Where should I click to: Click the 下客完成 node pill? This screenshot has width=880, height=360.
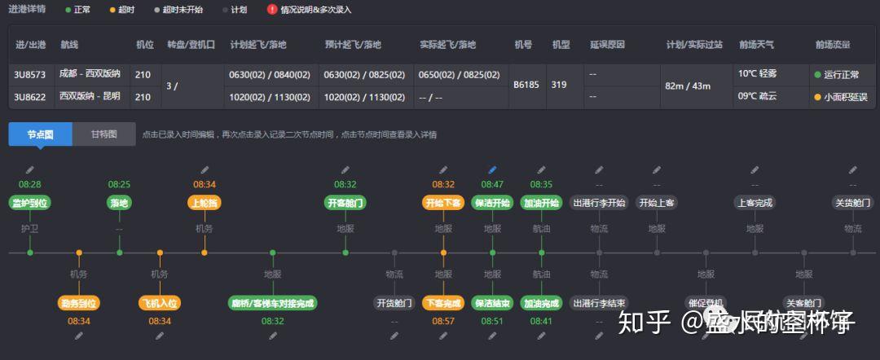tap(443, 303)
